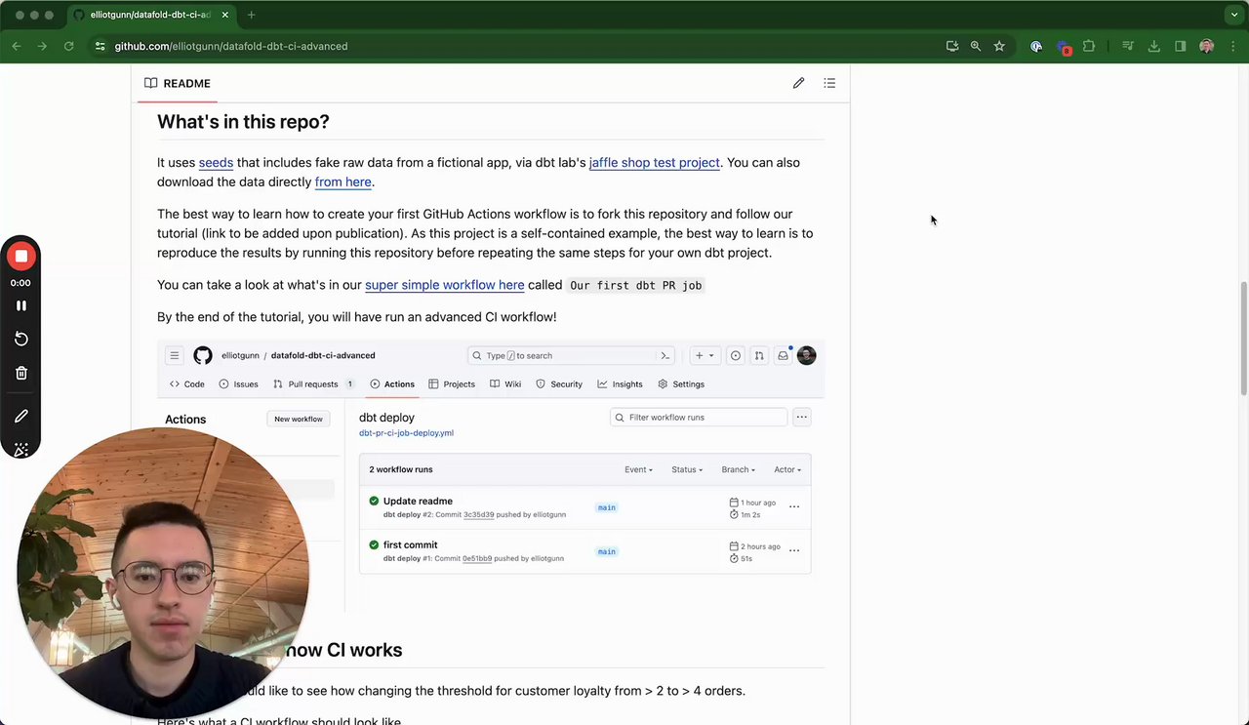
Task: Reload the page
Action: click(x=68, y=46)
